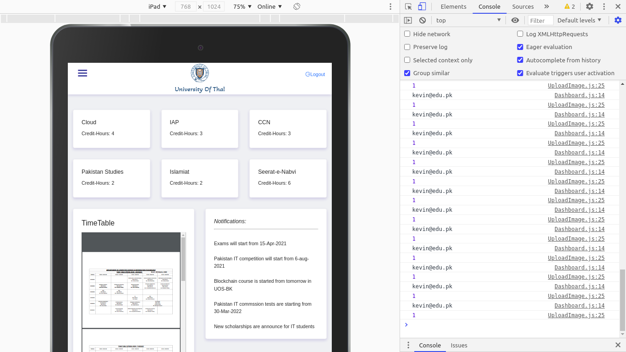Switch to the Elements tab

[453, 6]
